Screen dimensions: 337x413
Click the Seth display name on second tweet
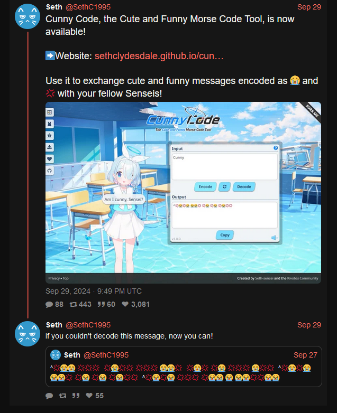click(x=54, y=325)
